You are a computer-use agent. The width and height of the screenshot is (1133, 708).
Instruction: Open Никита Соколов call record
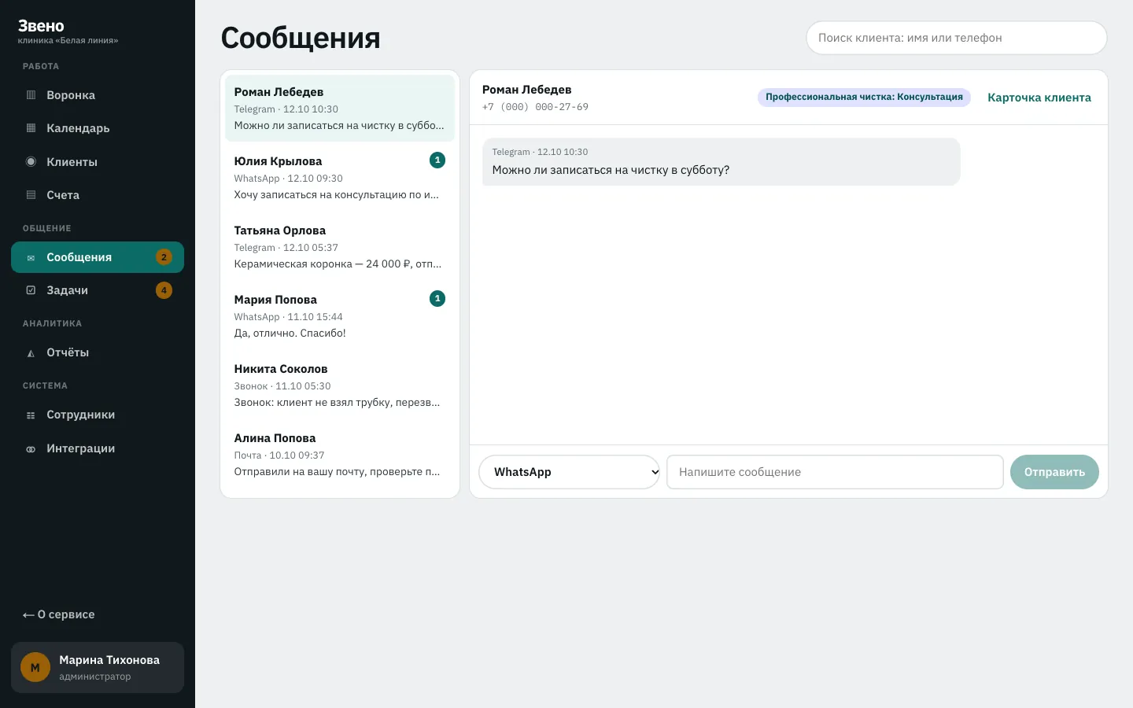340,385
